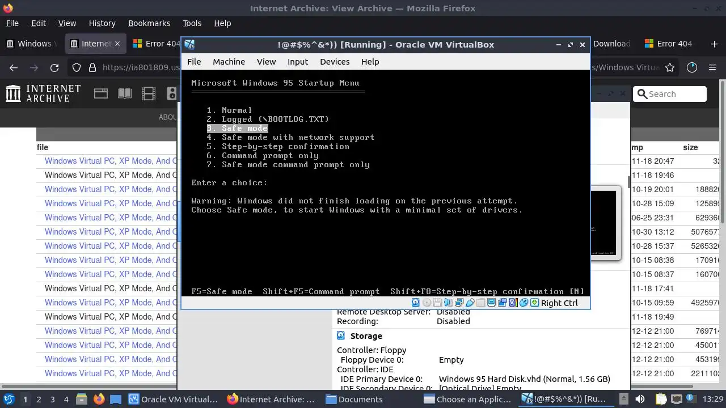The height and width of the screenshot is (408, 726).
Task: Click site lock icon in address bar
Action: coord(92,67)
